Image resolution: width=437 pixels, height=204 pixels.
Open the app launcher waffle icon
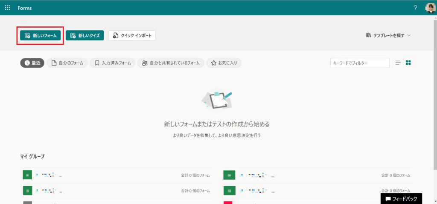pyautogui.click(x=7, y=8)
